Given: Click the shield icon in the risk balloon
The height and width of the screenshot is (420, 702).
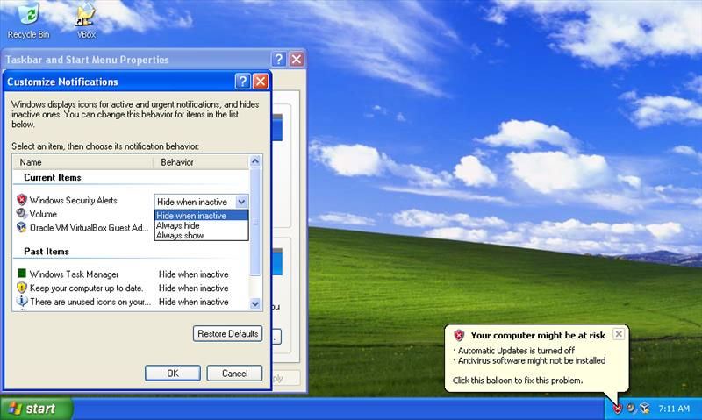Looking at the screenshot, I should pyautogui.click(x=459, y=335).
